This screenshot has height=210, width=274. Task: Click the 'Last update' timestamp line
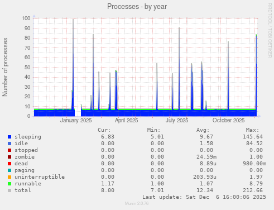[204, 197]
